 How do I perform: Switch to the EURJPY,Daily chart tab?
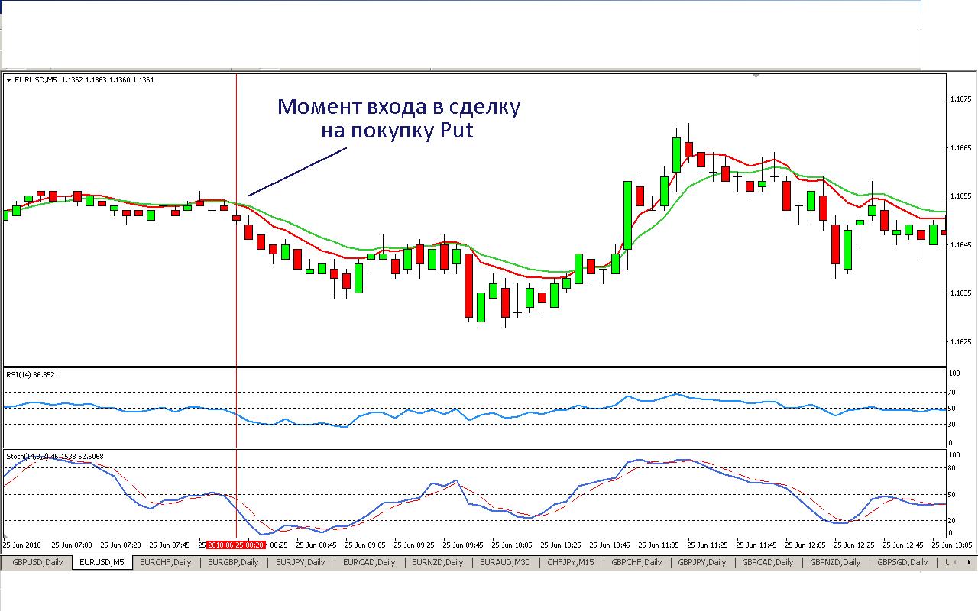click(300, 562)
